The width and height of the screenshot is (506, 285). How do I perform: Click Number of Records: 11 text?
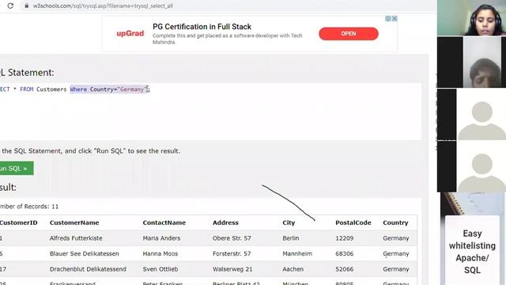(29, 207)
